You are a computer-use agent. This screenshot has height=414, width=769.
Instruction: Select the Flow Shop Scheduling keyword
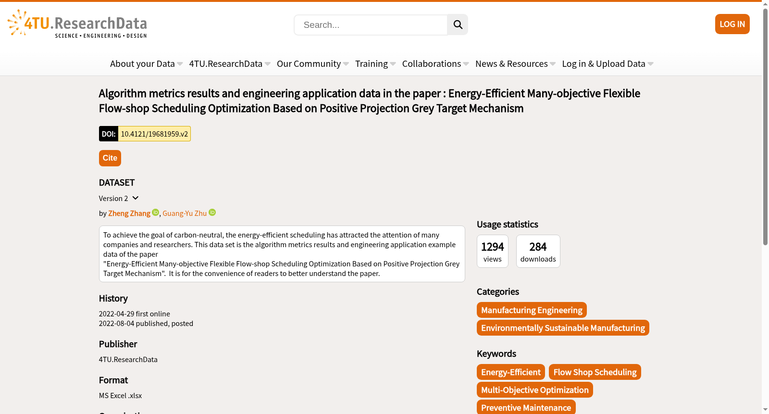click(x=595, y=372)
